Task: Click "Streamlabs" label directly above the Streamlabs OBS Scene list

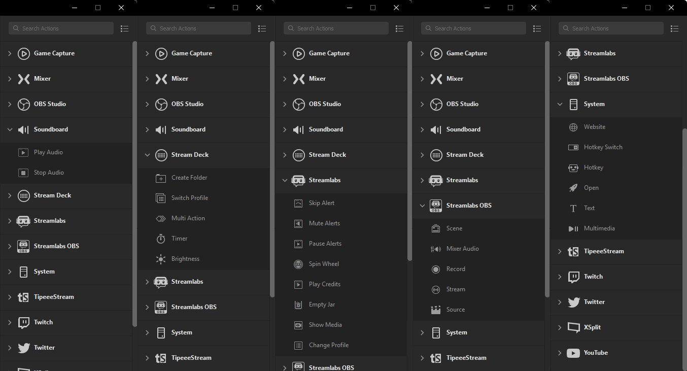Action: pos(462,180)
